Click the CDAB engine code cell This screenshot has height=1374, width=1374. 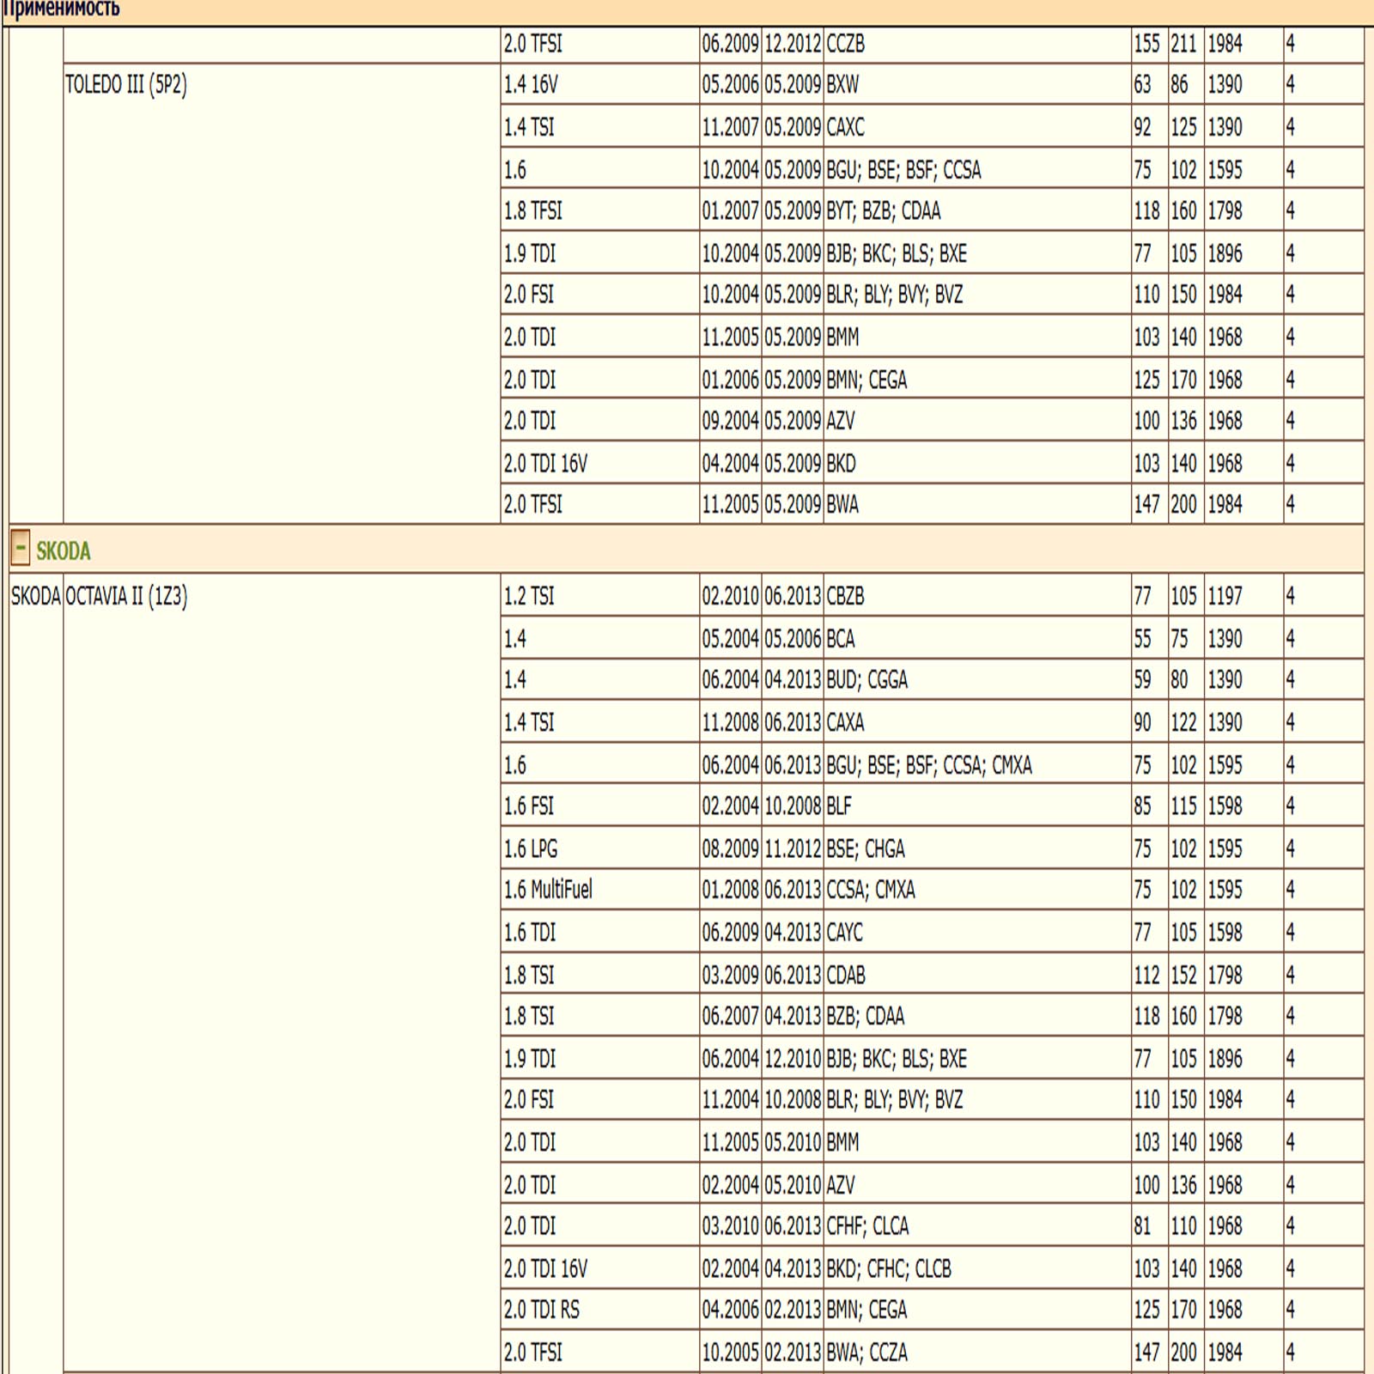click(846, 975)
